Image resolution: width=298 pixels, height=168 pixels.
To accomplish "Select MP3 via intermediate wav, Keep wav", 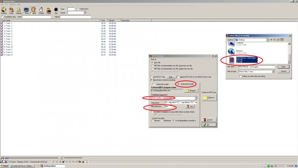I will tap(152, 66).
